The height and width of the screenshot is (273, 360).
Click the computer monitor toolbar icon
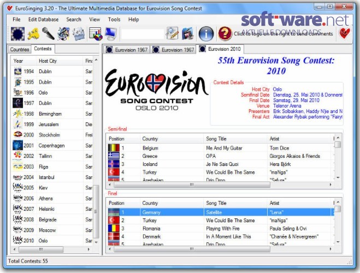[x=111, y=34]
